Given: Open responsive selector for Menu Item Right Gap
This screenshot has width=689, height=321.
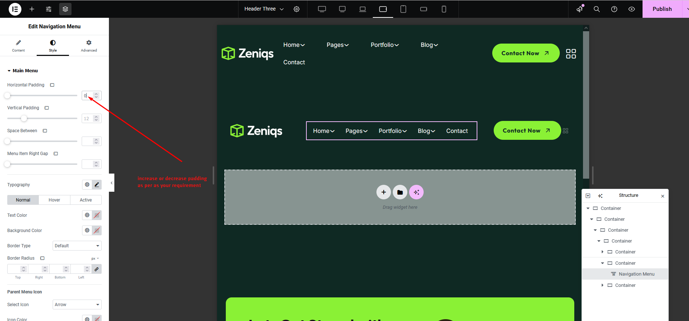Looking at the screenshot, I should (x=56, y=154).
